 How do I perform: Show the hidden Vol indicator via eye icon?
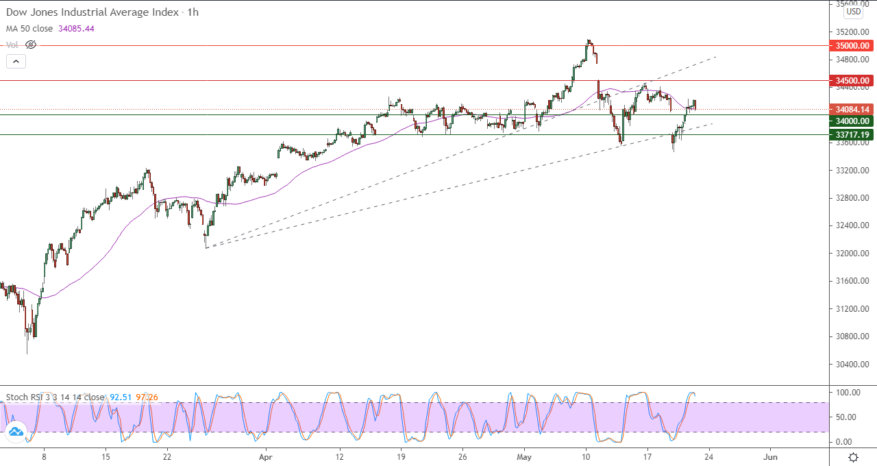[30, 45]
